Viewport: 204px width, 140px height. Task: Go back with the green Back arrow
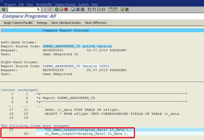57,9
